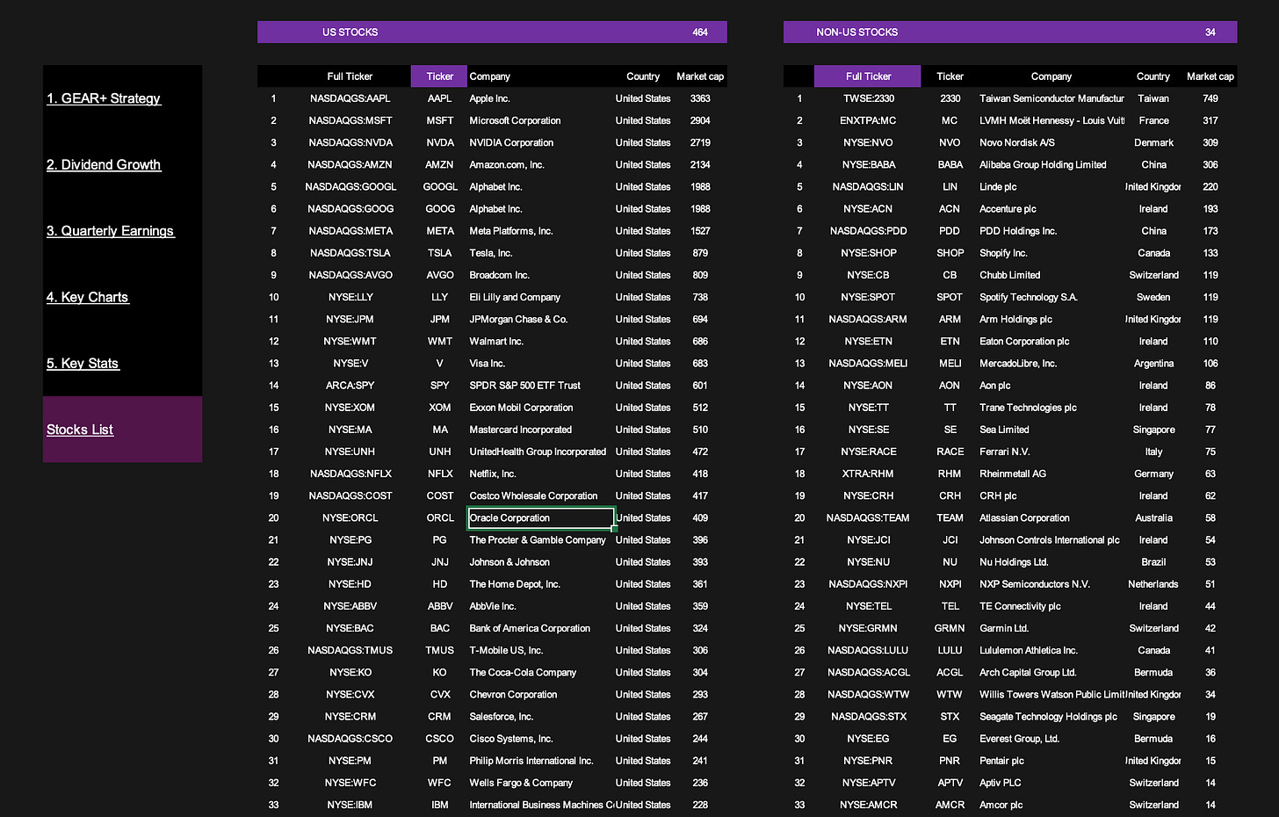Select the Tesla, Inc. cell
The image size is (1279, 817).
tap(490, 253)
